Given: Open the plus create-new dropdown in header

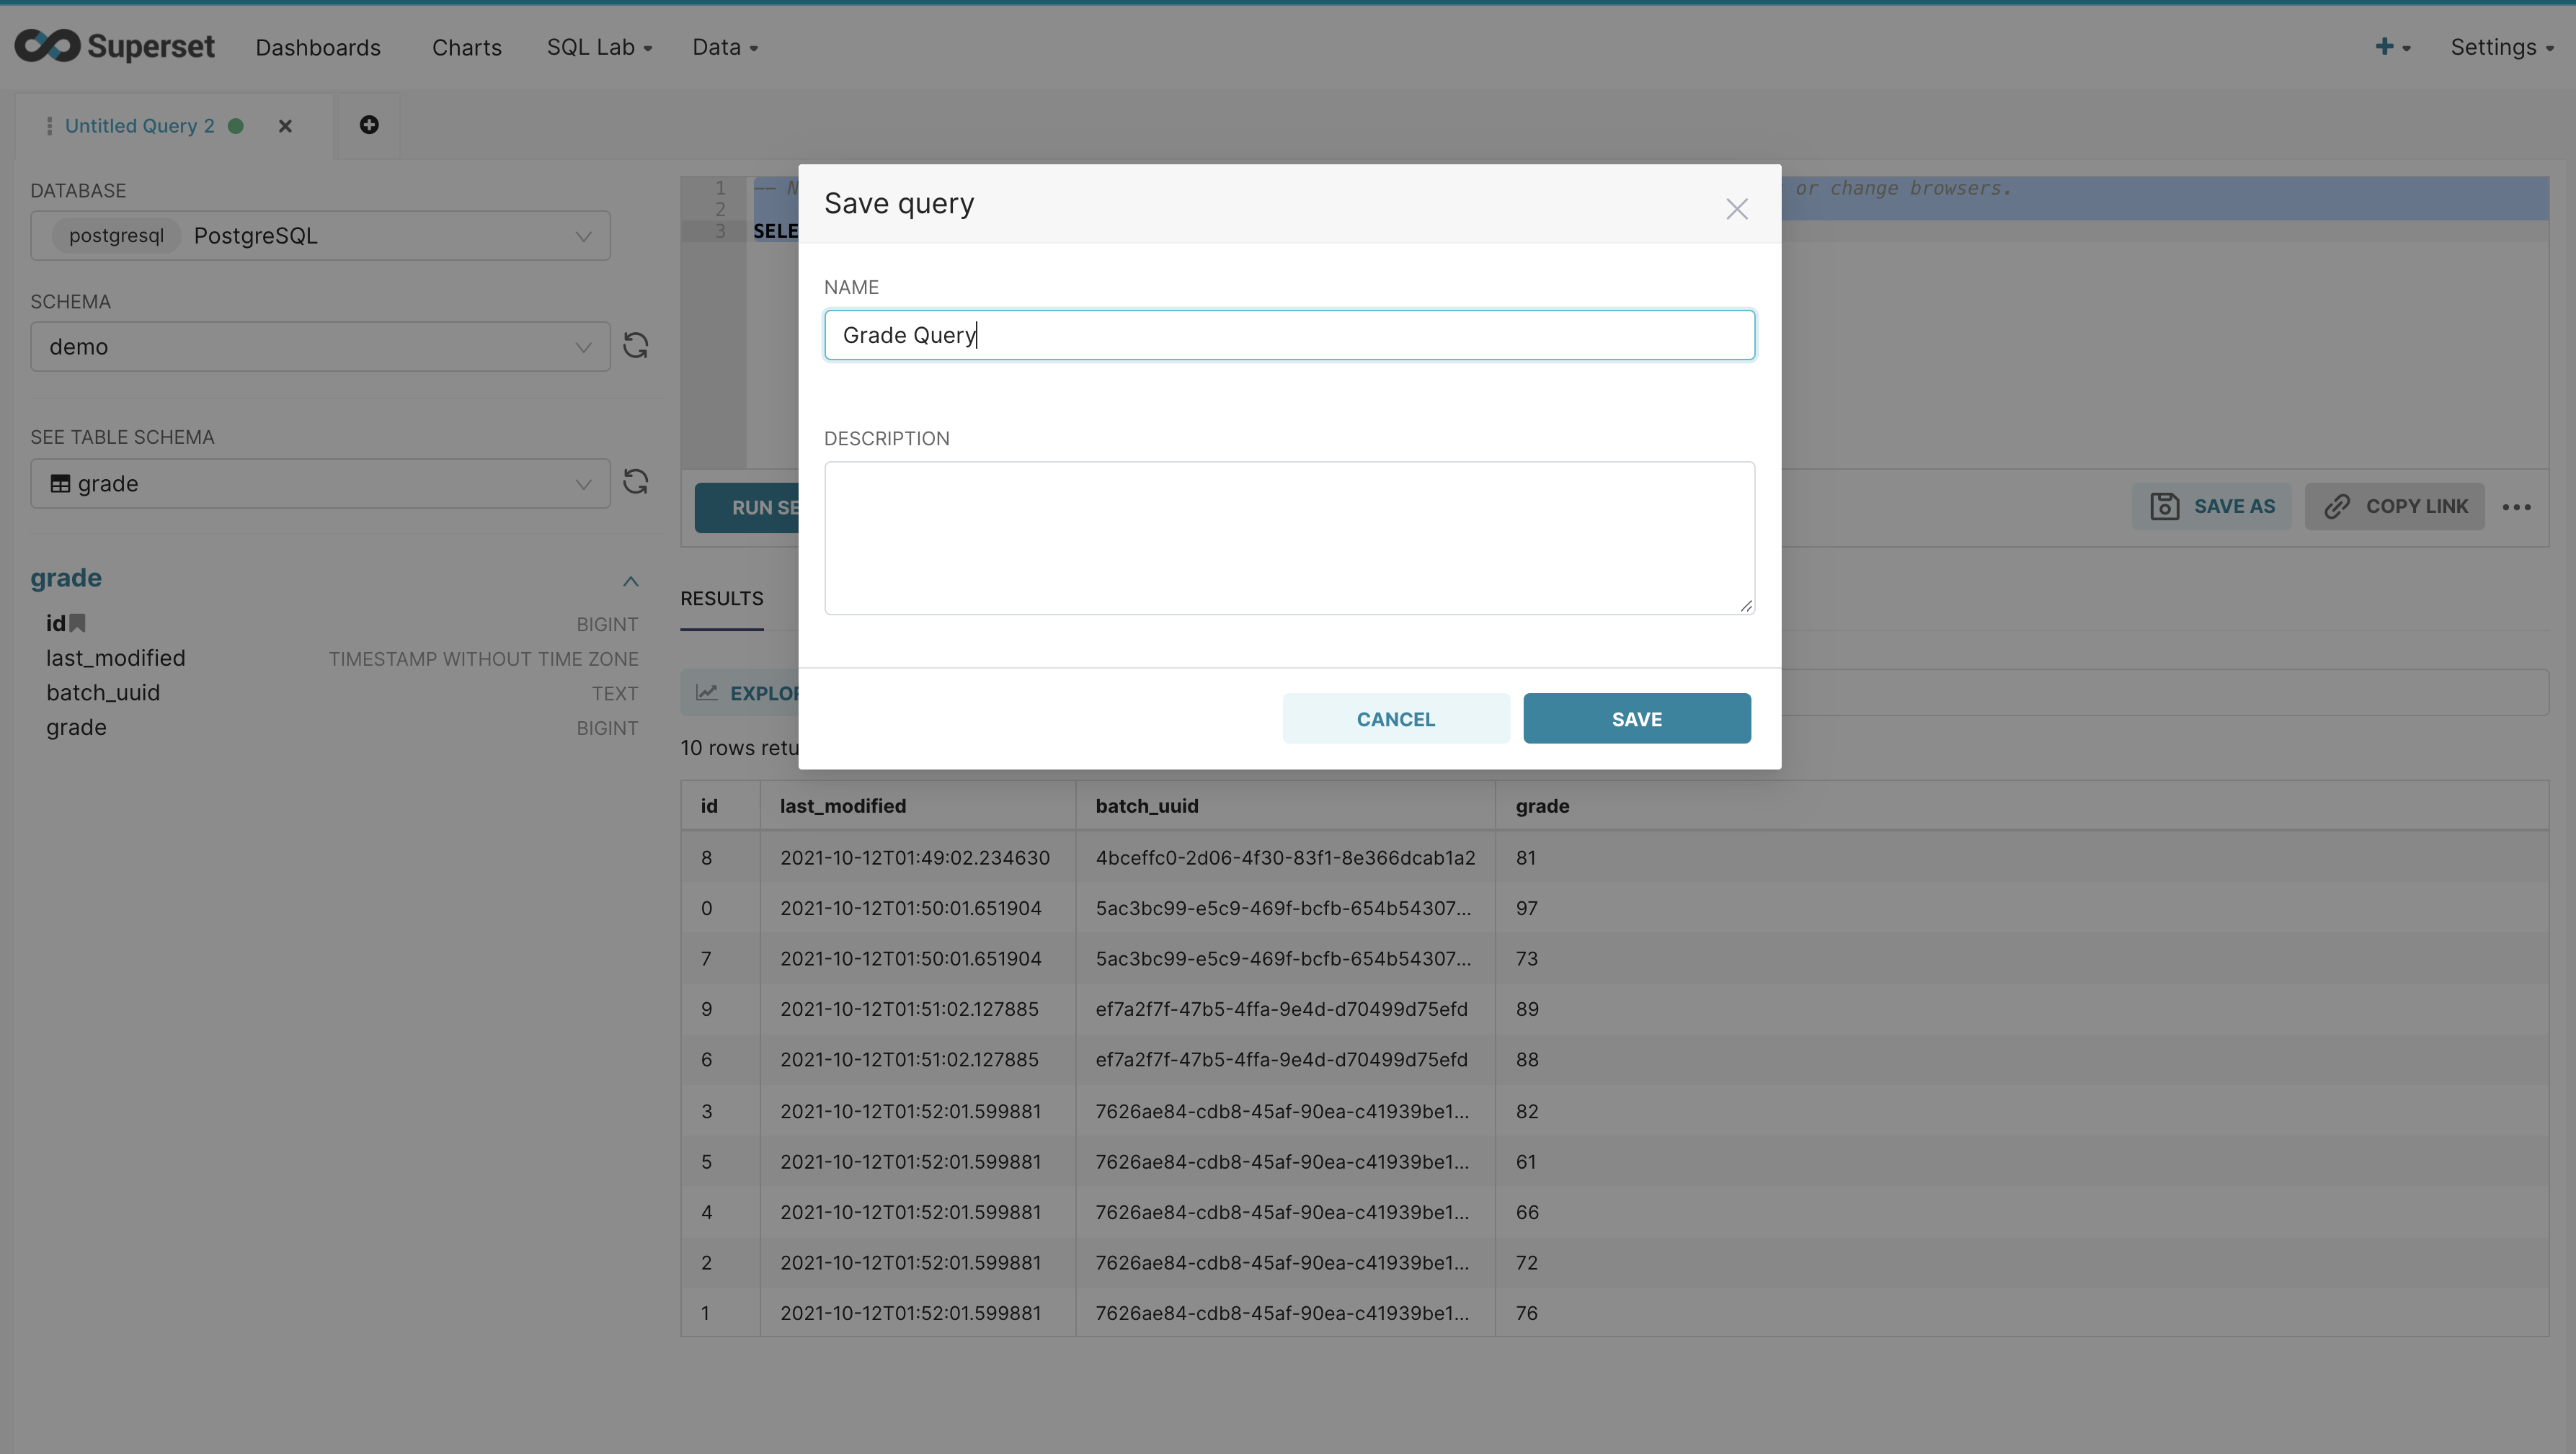Looking at the screenshot, I should click(2392, 47).
